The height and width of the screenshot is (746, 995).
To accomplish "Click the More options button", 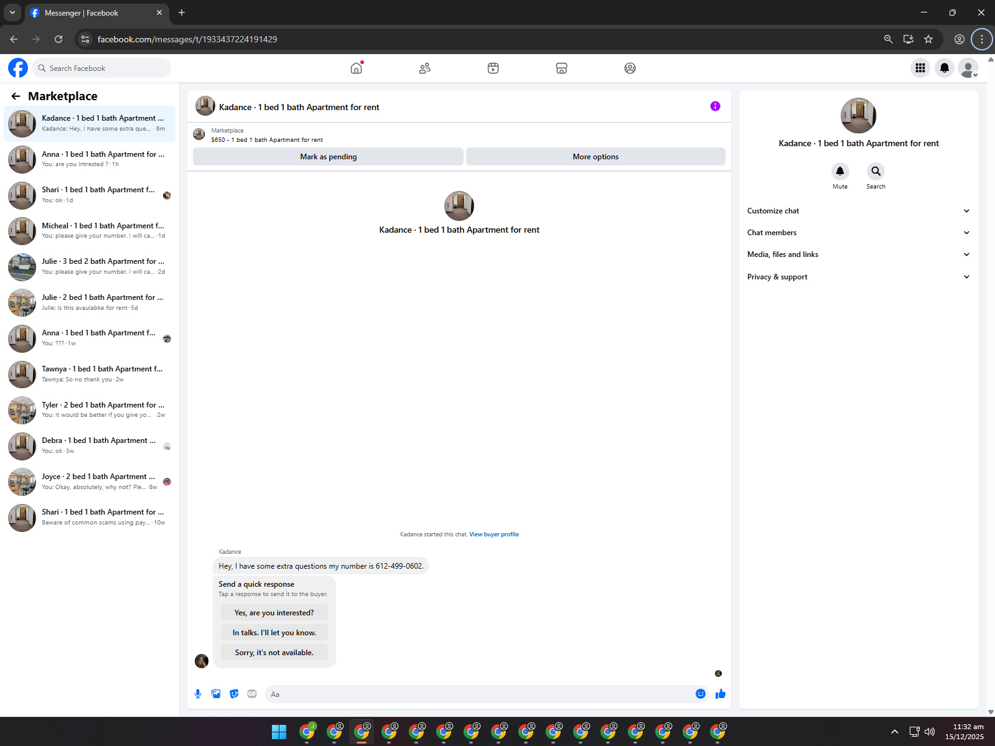I will pyautogui.click(x=596, y=157).
